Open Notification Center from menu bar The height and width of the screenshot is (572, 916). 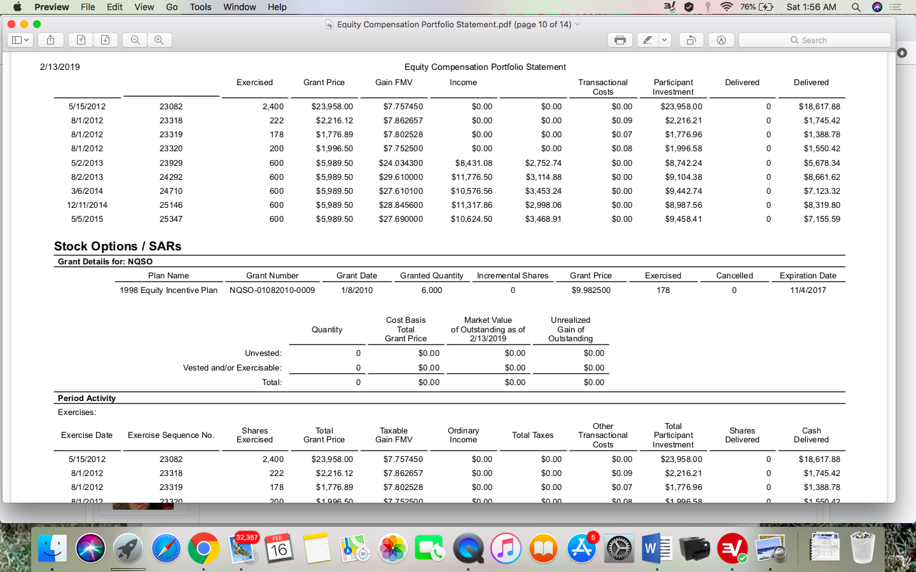(x=896, y=7)
